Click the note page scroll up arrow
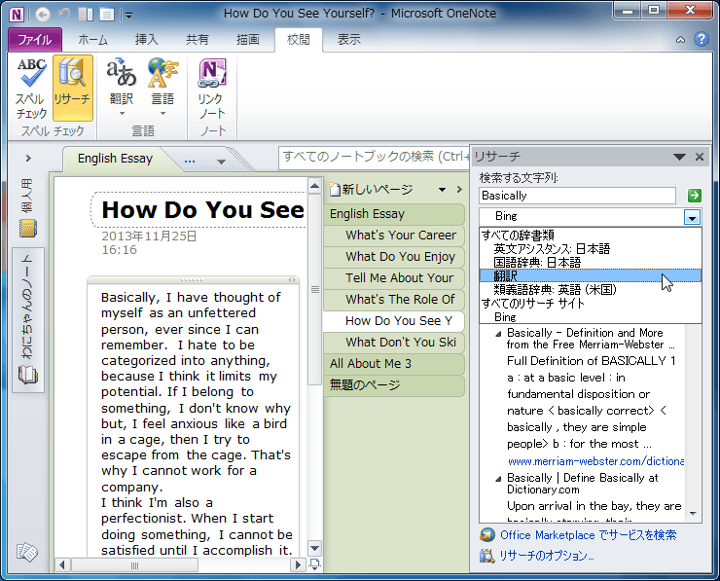This screenshot has height=581, width=720. [x=314, y=186]
